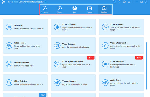Open Video Trimmer title text
This screenshot has height=97, width=150.
[x=117, y=24]
